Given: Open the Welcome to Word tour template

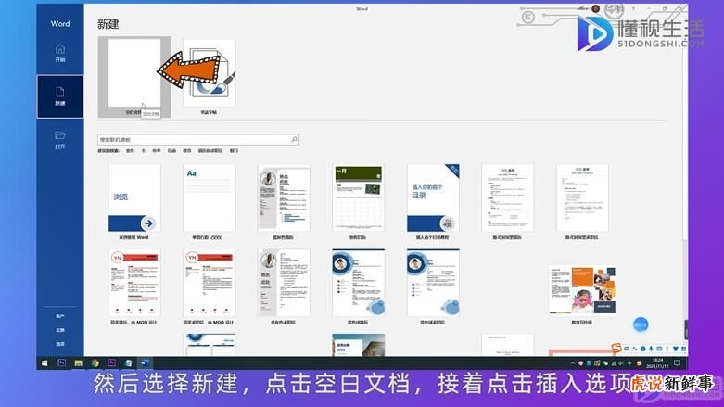Looking at the screenshot, I should (134, 197).
